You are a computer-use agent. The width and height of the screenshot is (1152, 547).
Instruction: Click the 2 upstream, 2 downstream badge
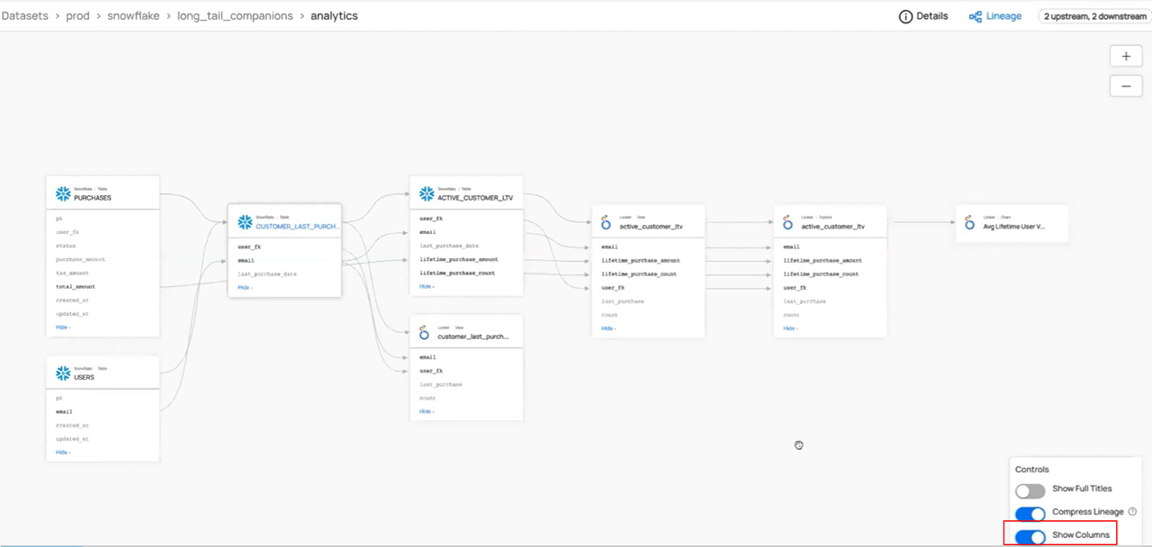coord(1094,16)
